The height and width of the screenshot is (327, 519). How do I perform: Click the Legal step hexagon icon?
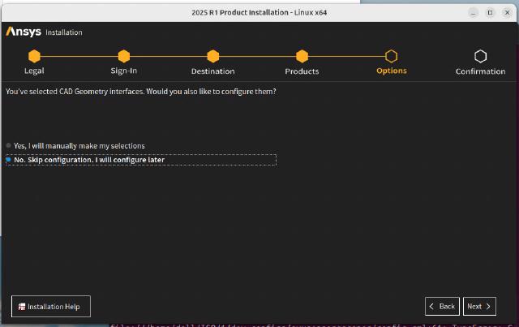coord(34,56)
